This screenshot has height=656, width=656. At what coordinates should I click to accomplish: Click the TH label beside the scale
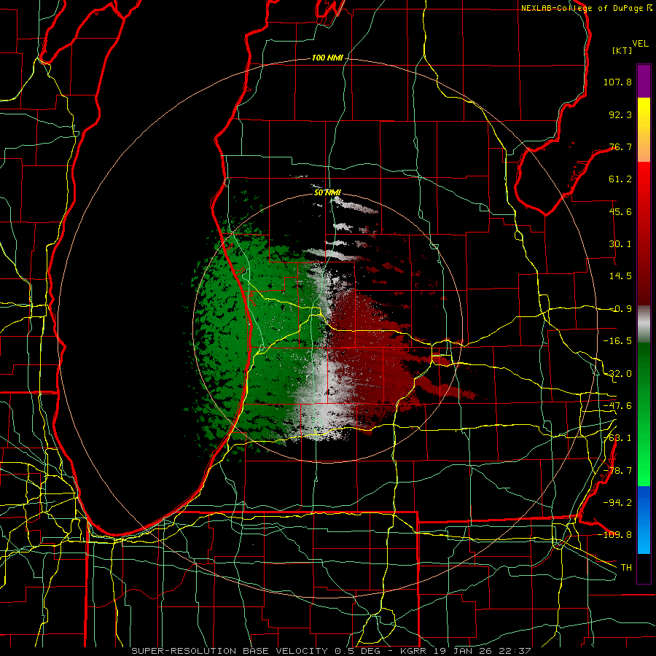click(x=626, y=568)
